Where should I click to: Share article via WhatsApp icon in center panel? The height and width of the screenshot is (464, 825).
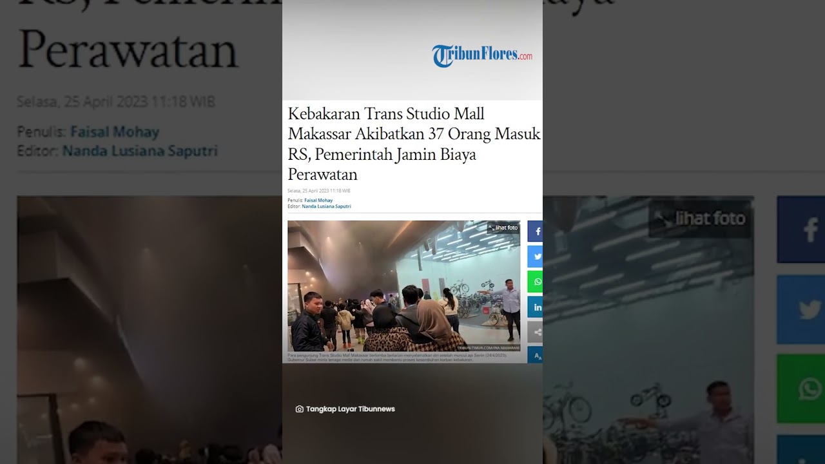(x=535, y=282)
